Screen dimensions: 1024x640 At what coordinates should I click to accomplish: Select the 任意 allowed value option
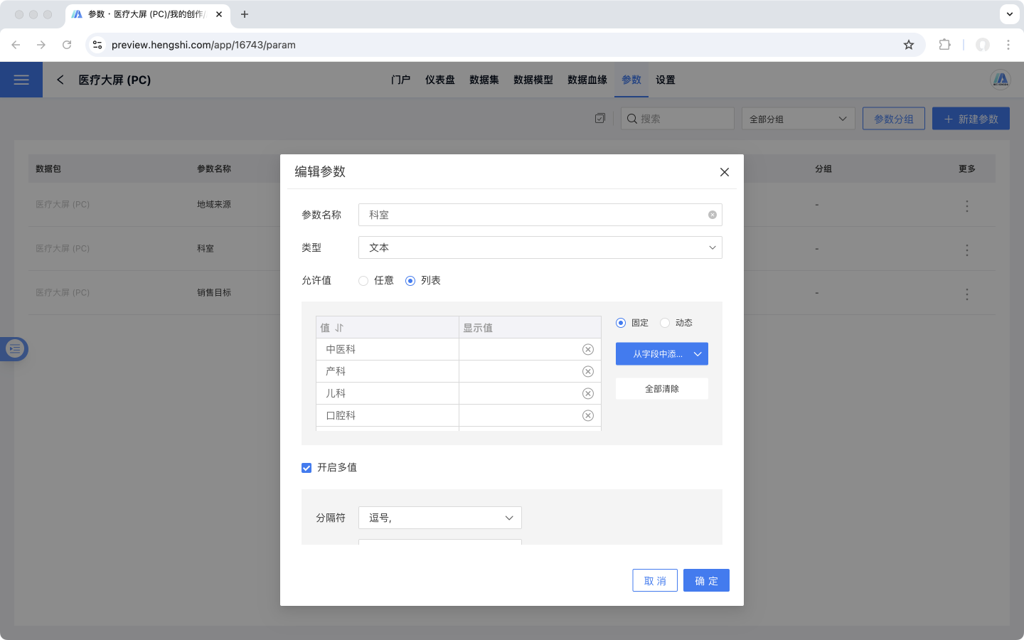(x=364, y=281)
